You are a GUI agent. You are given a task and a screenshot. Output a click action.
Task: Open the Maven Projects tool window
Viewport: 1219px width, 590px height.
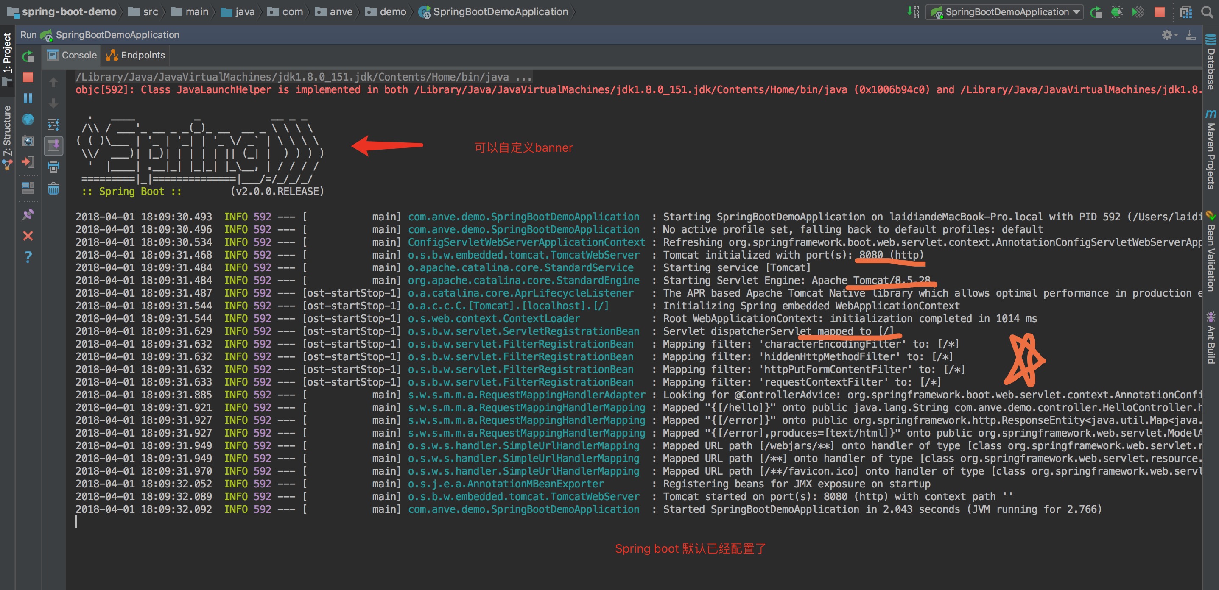(1211, 150)
